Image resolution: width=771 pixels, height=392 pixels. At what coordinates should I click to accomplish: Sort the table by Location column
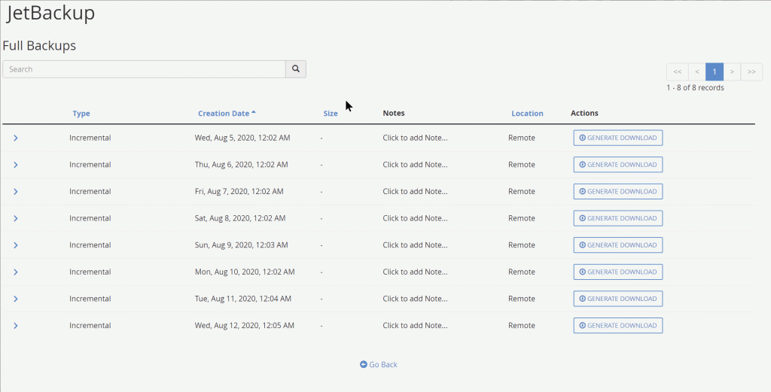527,114
